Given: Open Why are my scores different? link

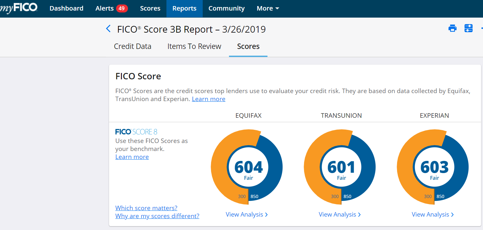Looking at the screenshot, I should pyautogui.click(x=157, y=216).
